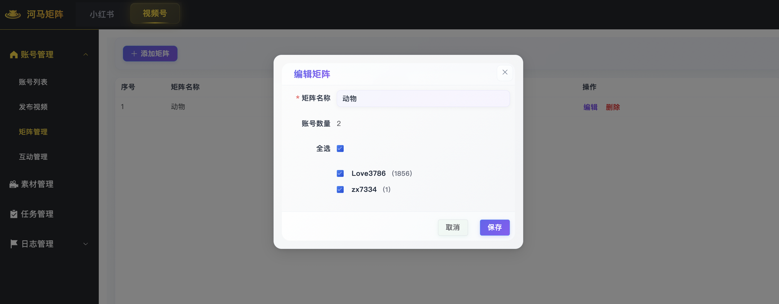Screen dimensions: 779x304
Task: Select the camera icon next to 素材管理
Action: click(14, 184)
